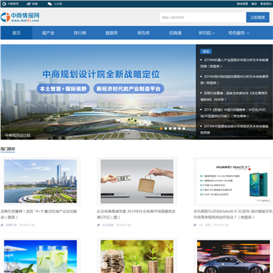Click the 中商规划设计院 banner image
The width and height of the screenshot is (273, 273).
tap(98, 92)
